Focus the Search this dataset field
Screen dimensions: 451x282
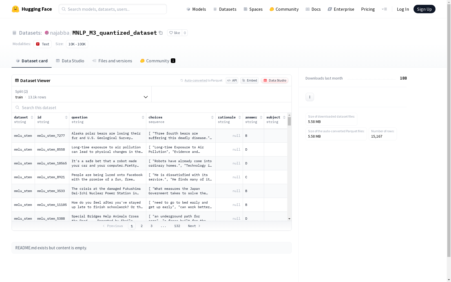pyautogui.click(x=152, y=107)
